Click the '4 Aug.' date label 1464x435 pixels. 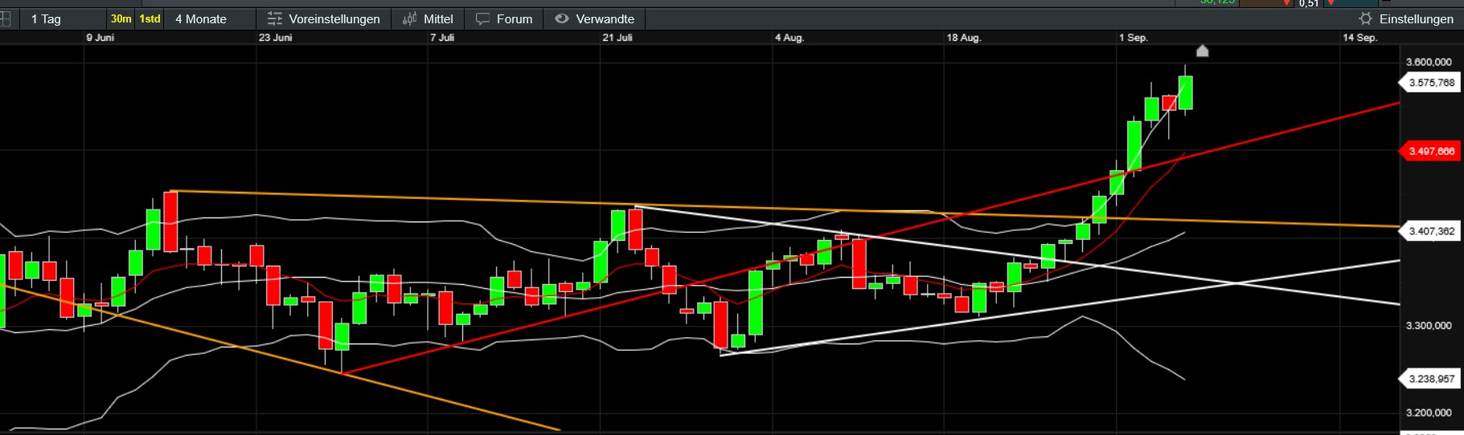(789, 38)
